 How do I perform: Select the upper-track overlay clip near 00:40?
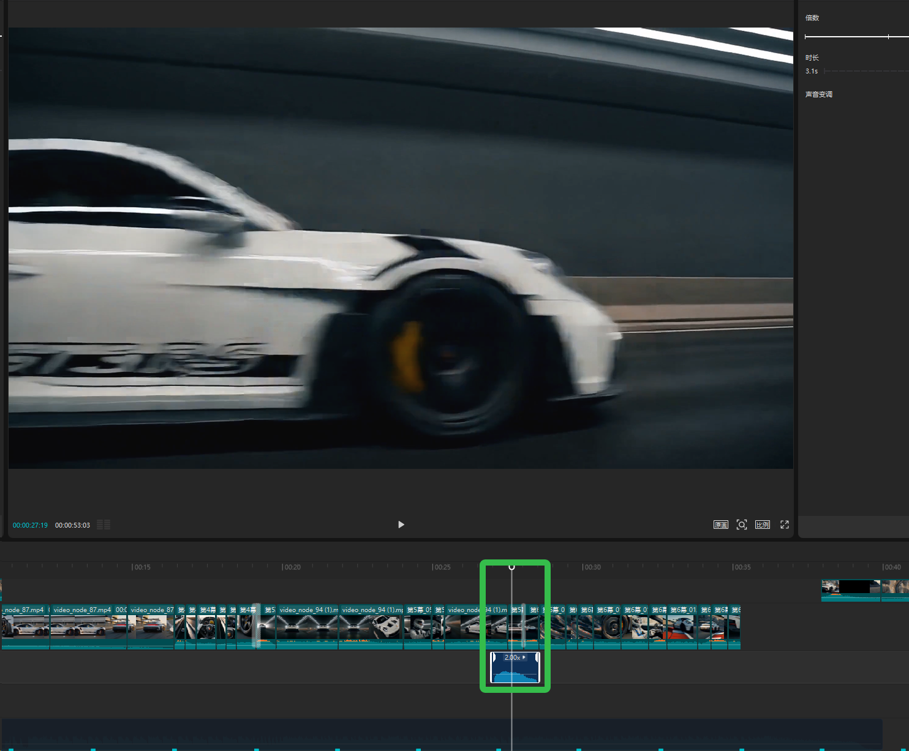851,591
